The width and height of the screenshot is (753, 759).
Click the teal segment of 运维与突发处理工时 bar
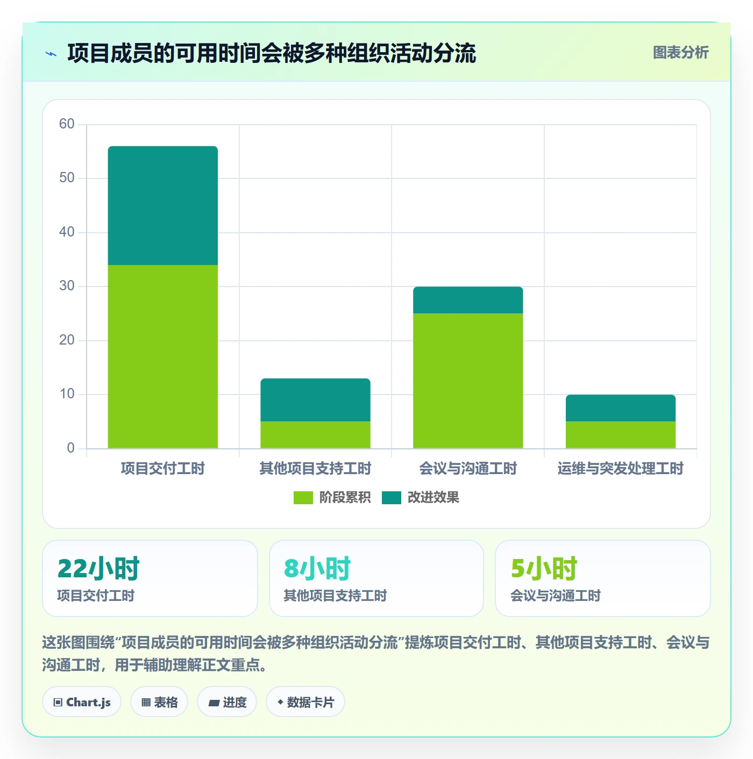tap(621, 408)
